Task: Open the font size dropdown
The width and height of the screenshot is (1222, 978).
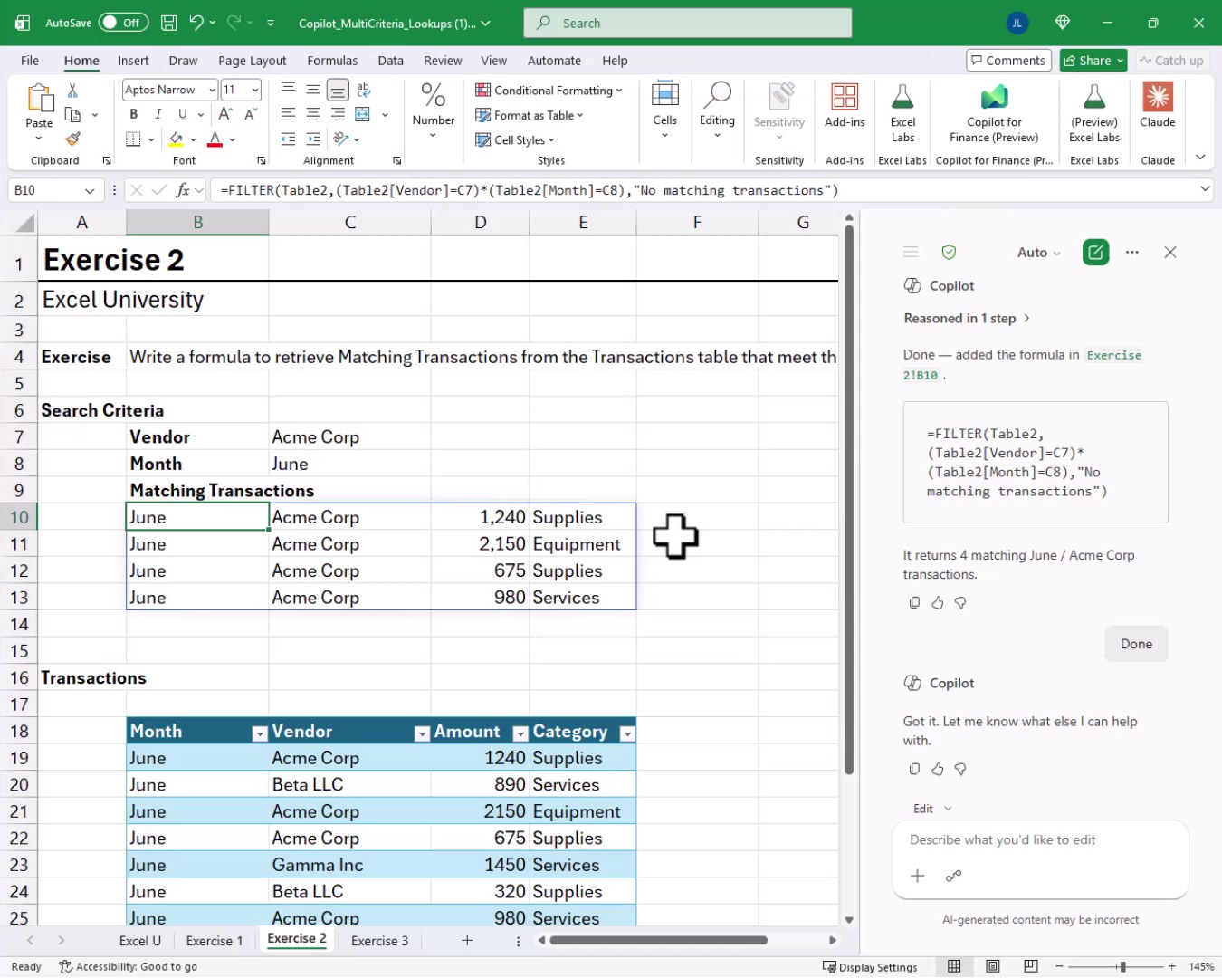Action: coord(255,90)
